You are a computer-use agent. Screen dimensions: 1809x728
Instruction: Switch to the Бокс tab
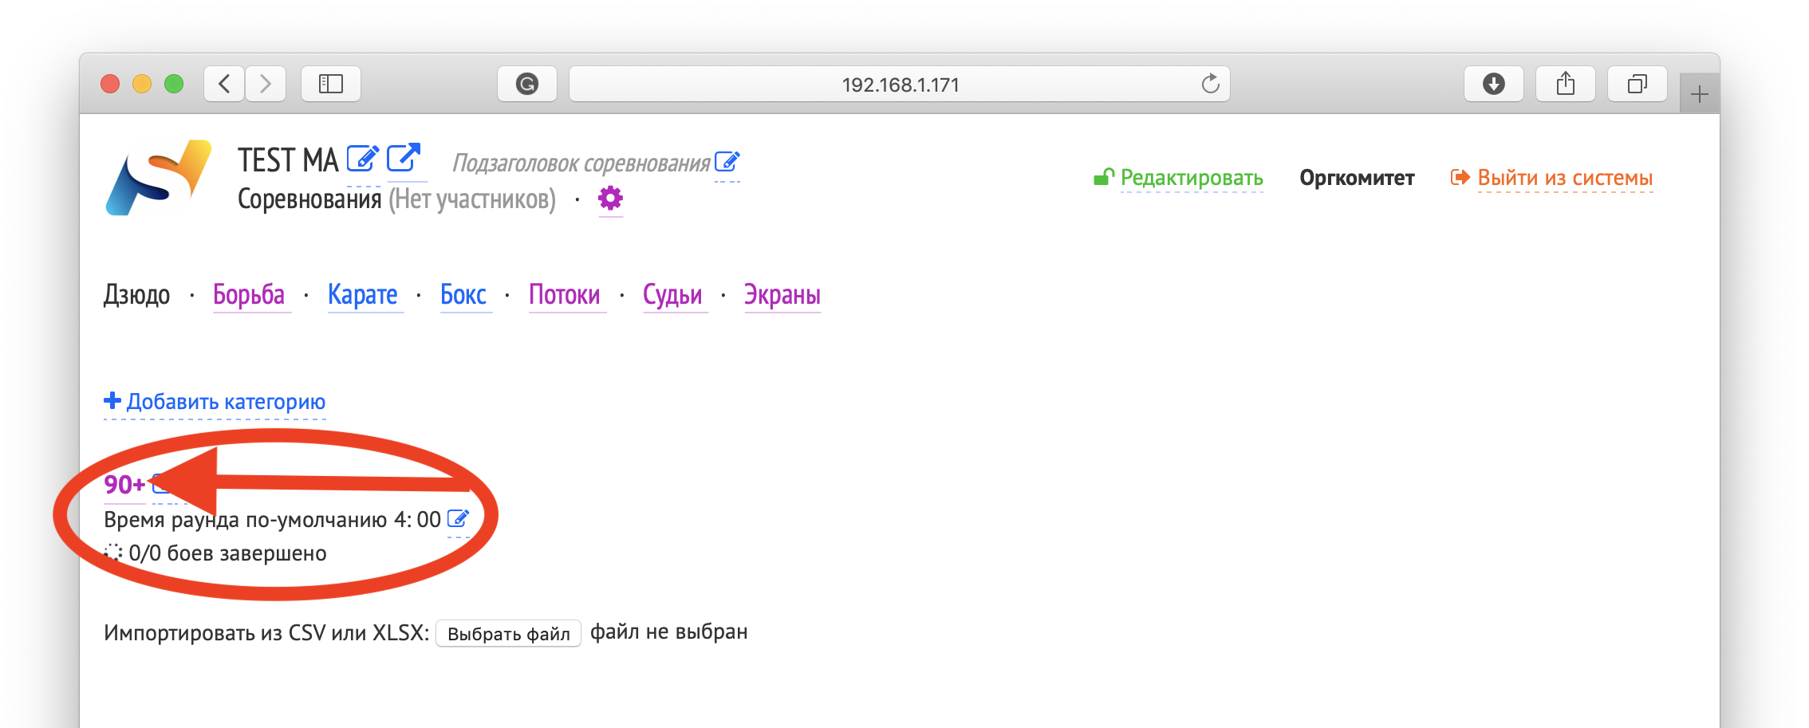[x=463, y=294]
